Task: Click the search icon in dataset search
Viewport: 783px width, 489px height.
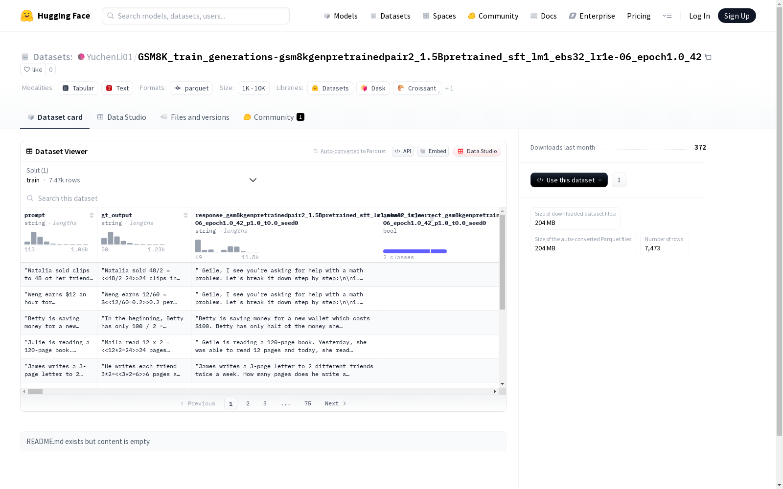Action: (30, 198)
